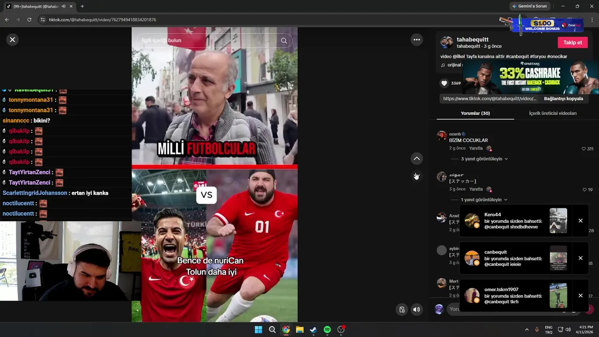Show hidden system tray icons

click(526, 330)
